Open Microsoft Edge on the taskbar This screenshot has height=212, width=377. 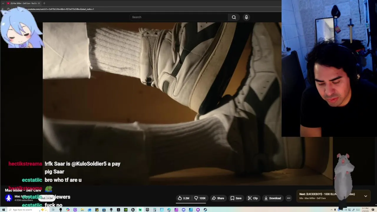tap(169, 210)
